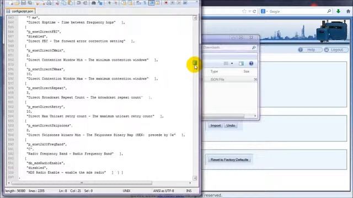Click the Paste toolbar icon
353x198 pixels.
point(70,3)
